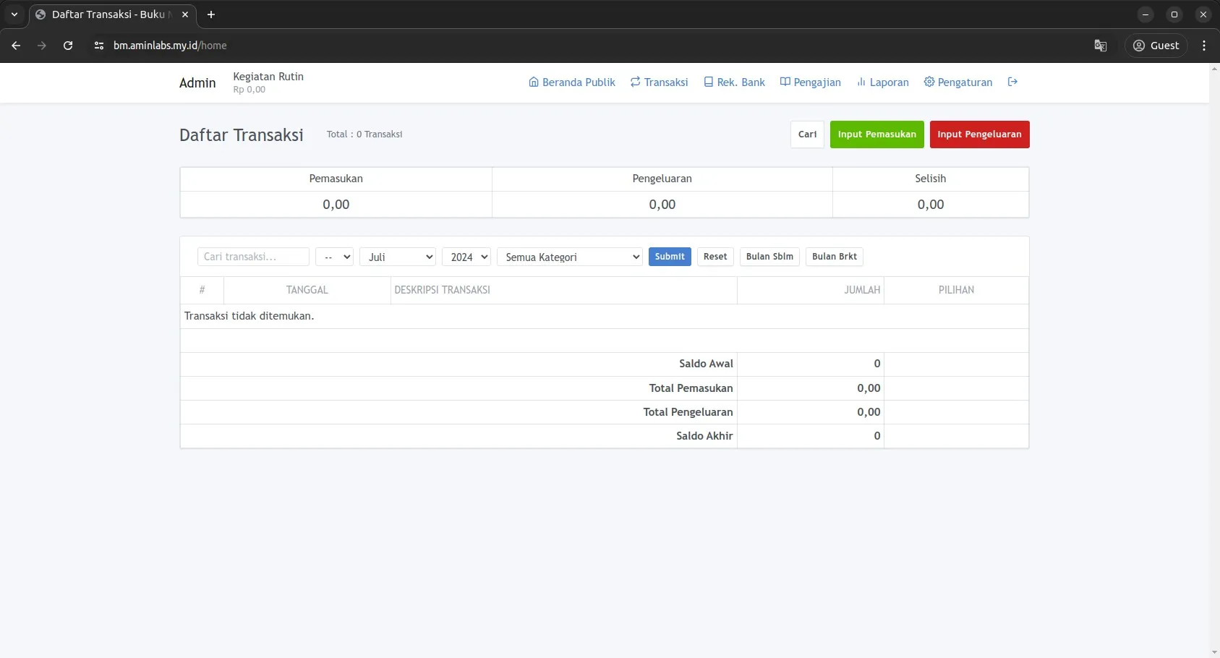Click the red Input Pengeluaran button
The width and height of the screenshot is (1220, 658).
[979, 134]
